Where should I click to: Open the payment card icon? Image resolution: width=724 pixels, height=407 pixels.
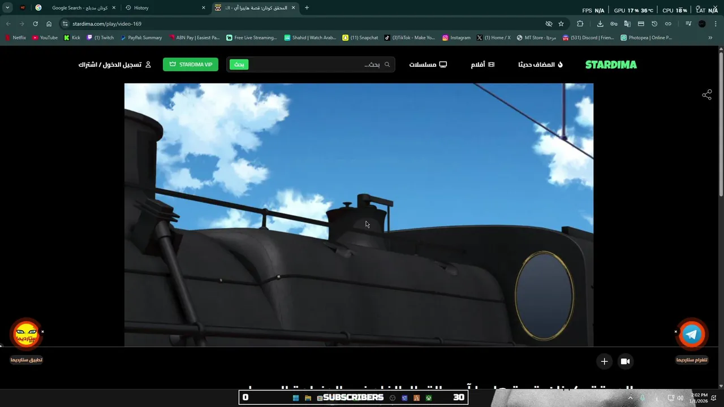(x=641, y=24)
